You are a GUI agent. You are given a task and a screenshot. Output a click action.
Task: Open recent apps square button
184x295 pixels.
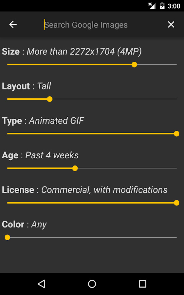(142, 284)
